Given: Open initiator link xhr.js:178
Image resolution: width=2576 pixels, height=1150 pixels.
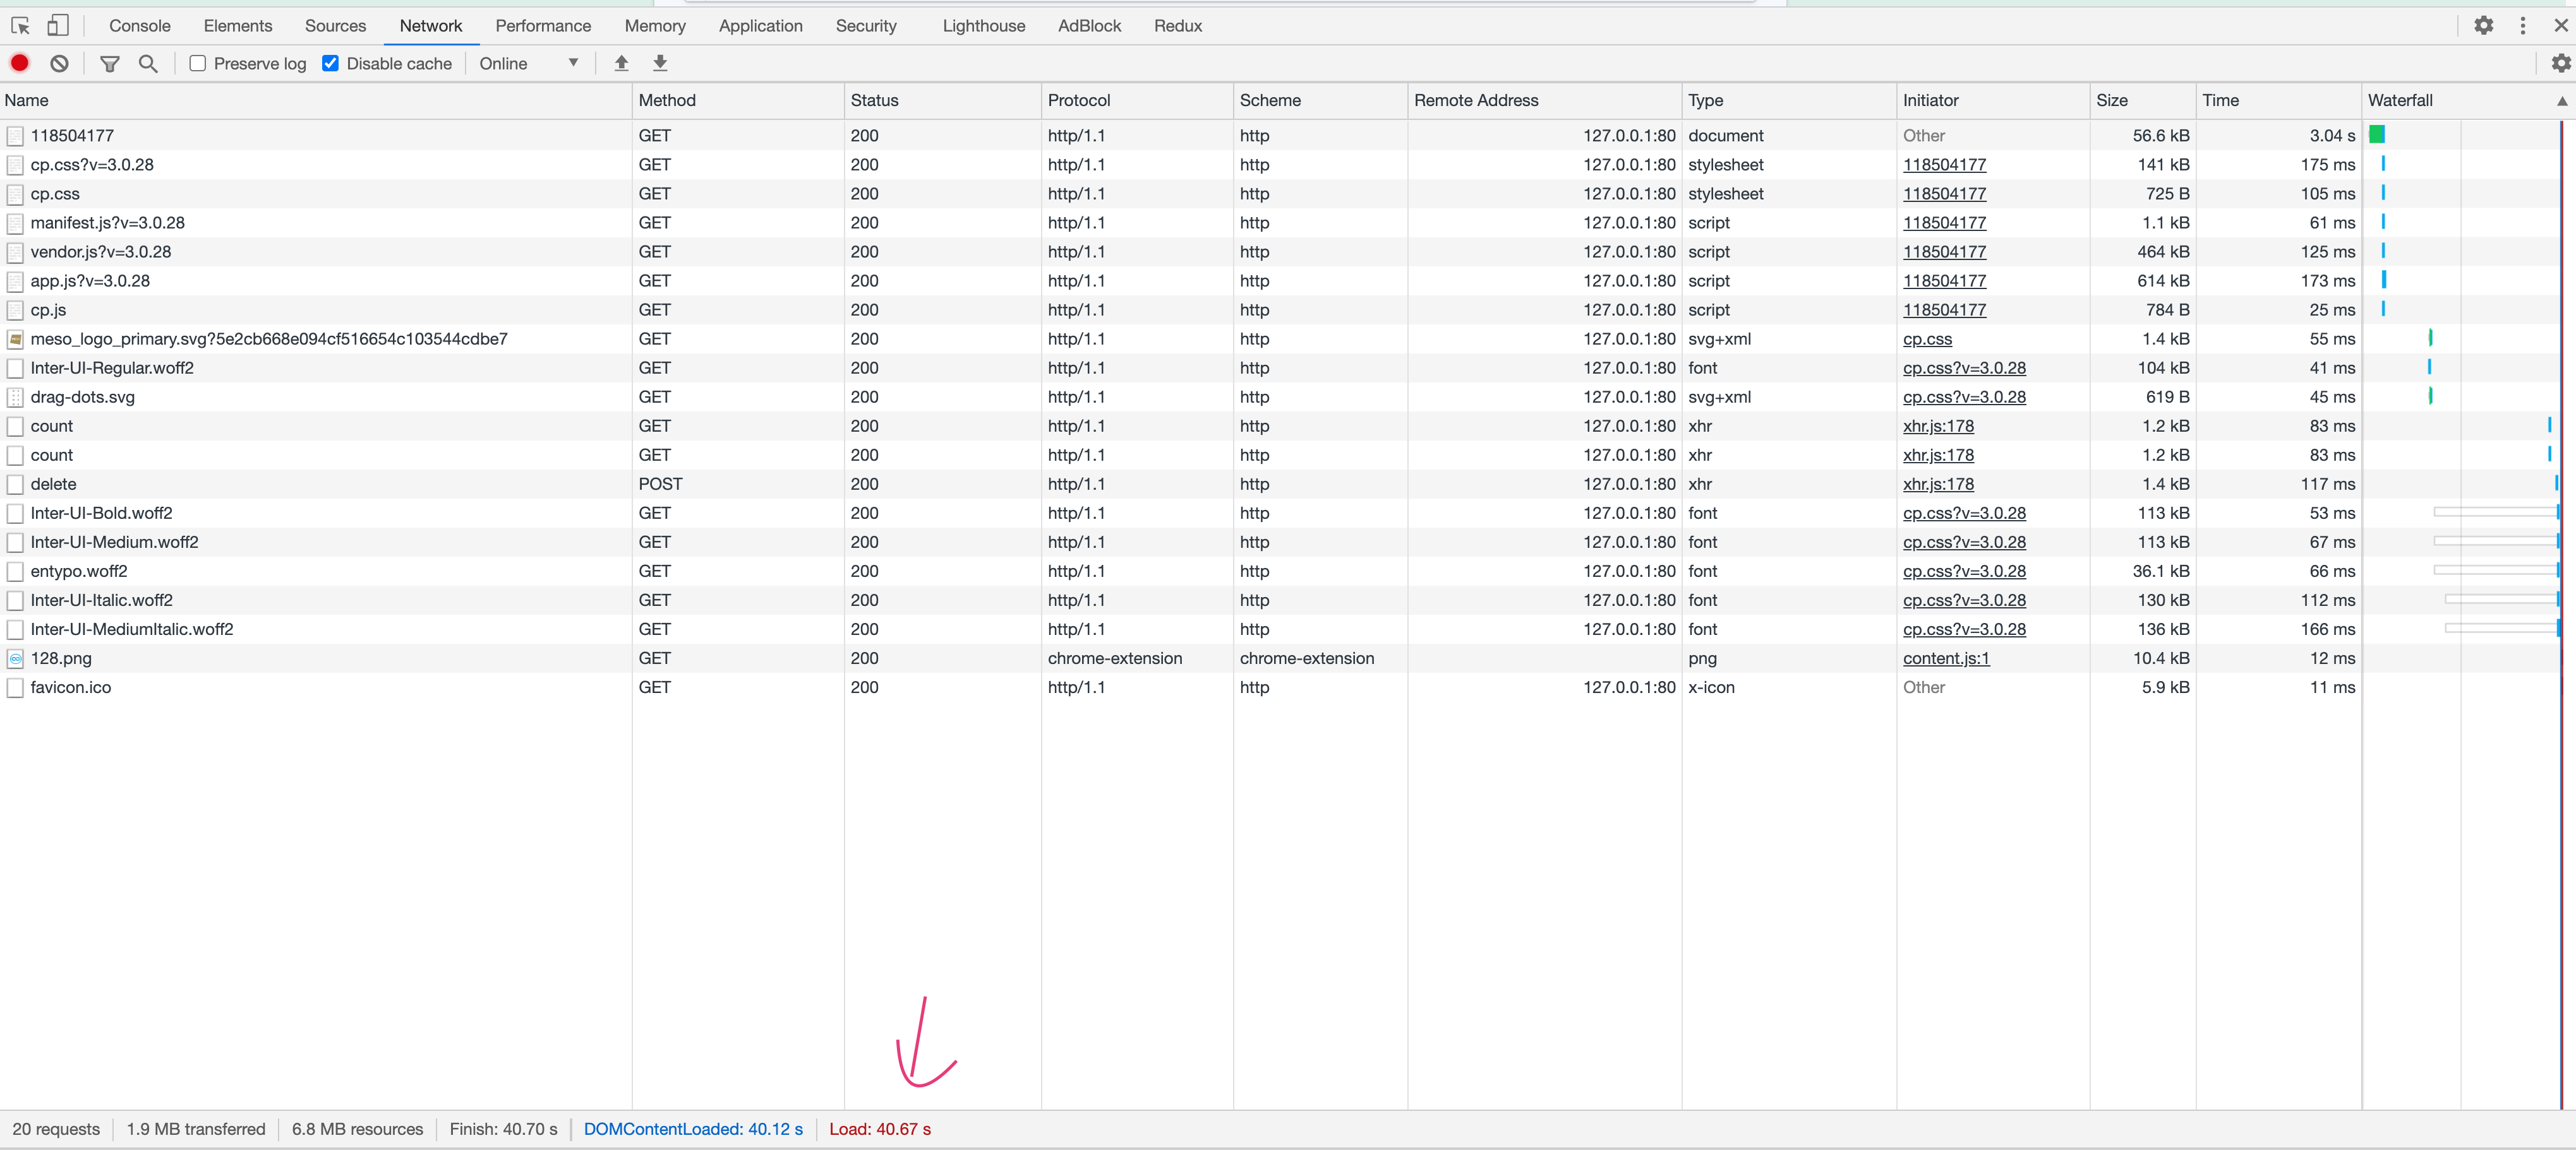Looking at the screenshot, I should click(x=1938, y=425).
